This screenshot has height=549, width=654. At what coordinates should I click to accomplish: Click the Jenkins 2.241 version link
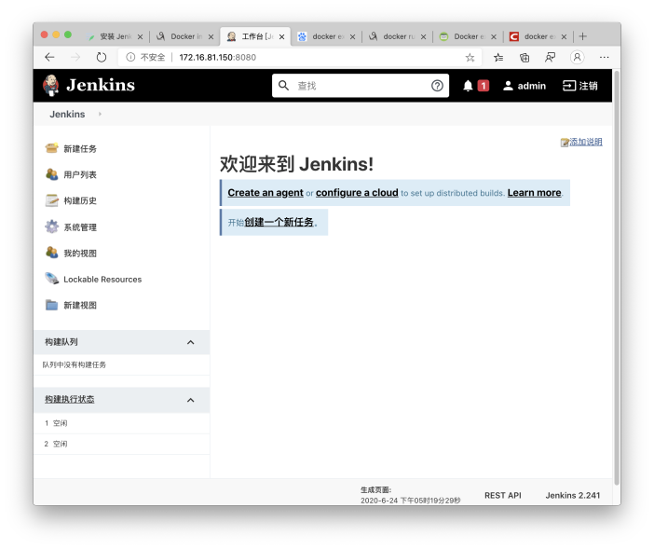point(573,495)
